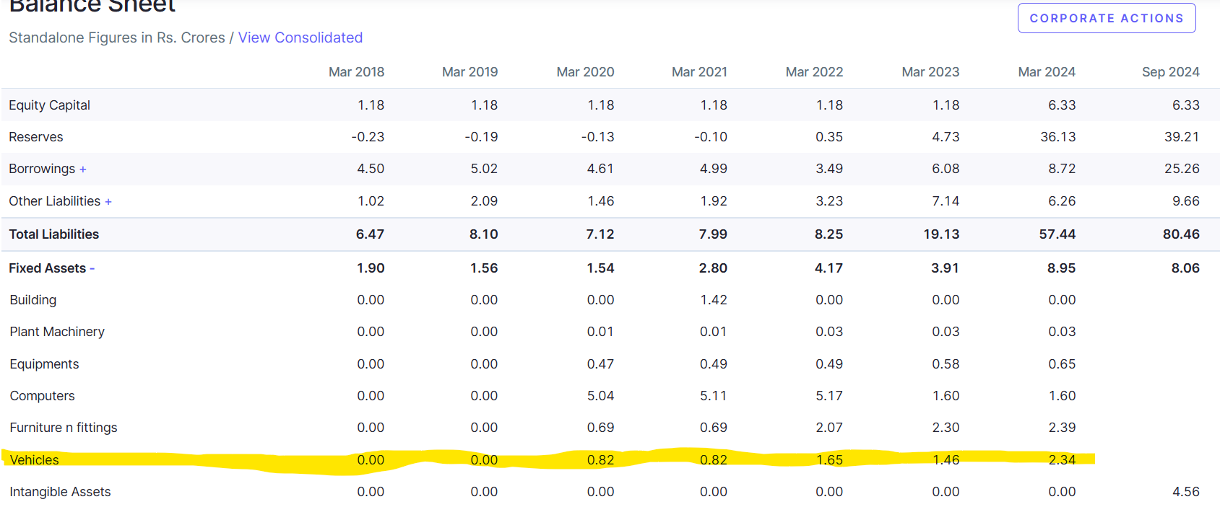The height and width of the screenshot is (507, 1220).
Task: Click the Plant Machinery row label
Action: click(57, 332)
